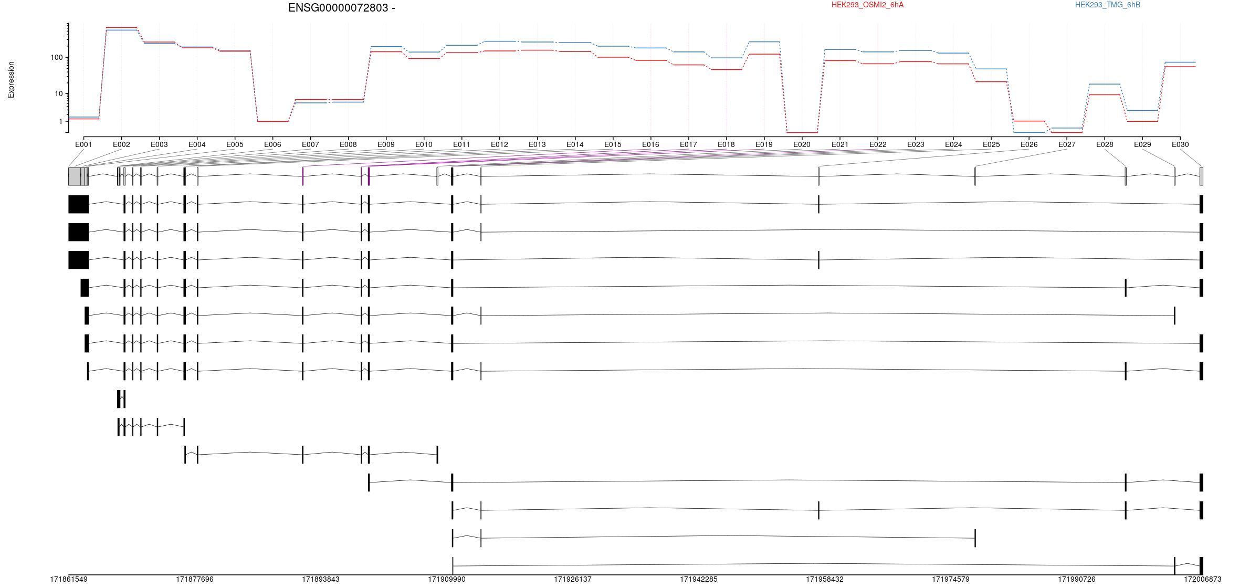This screenshot has height=588, width=1260.
Task: Click the Expression axis label
Action: click(x=11, y=80)
